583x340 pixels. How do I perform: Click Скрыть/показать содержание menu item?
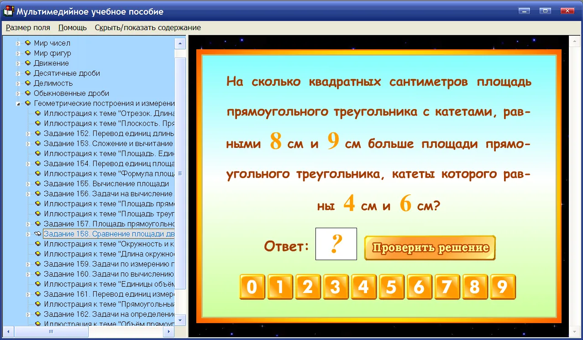[148, 27]
